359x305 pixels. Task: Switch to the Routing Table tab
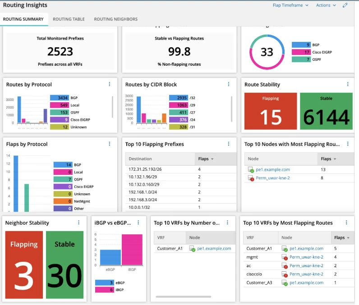[x=69, y=19]
